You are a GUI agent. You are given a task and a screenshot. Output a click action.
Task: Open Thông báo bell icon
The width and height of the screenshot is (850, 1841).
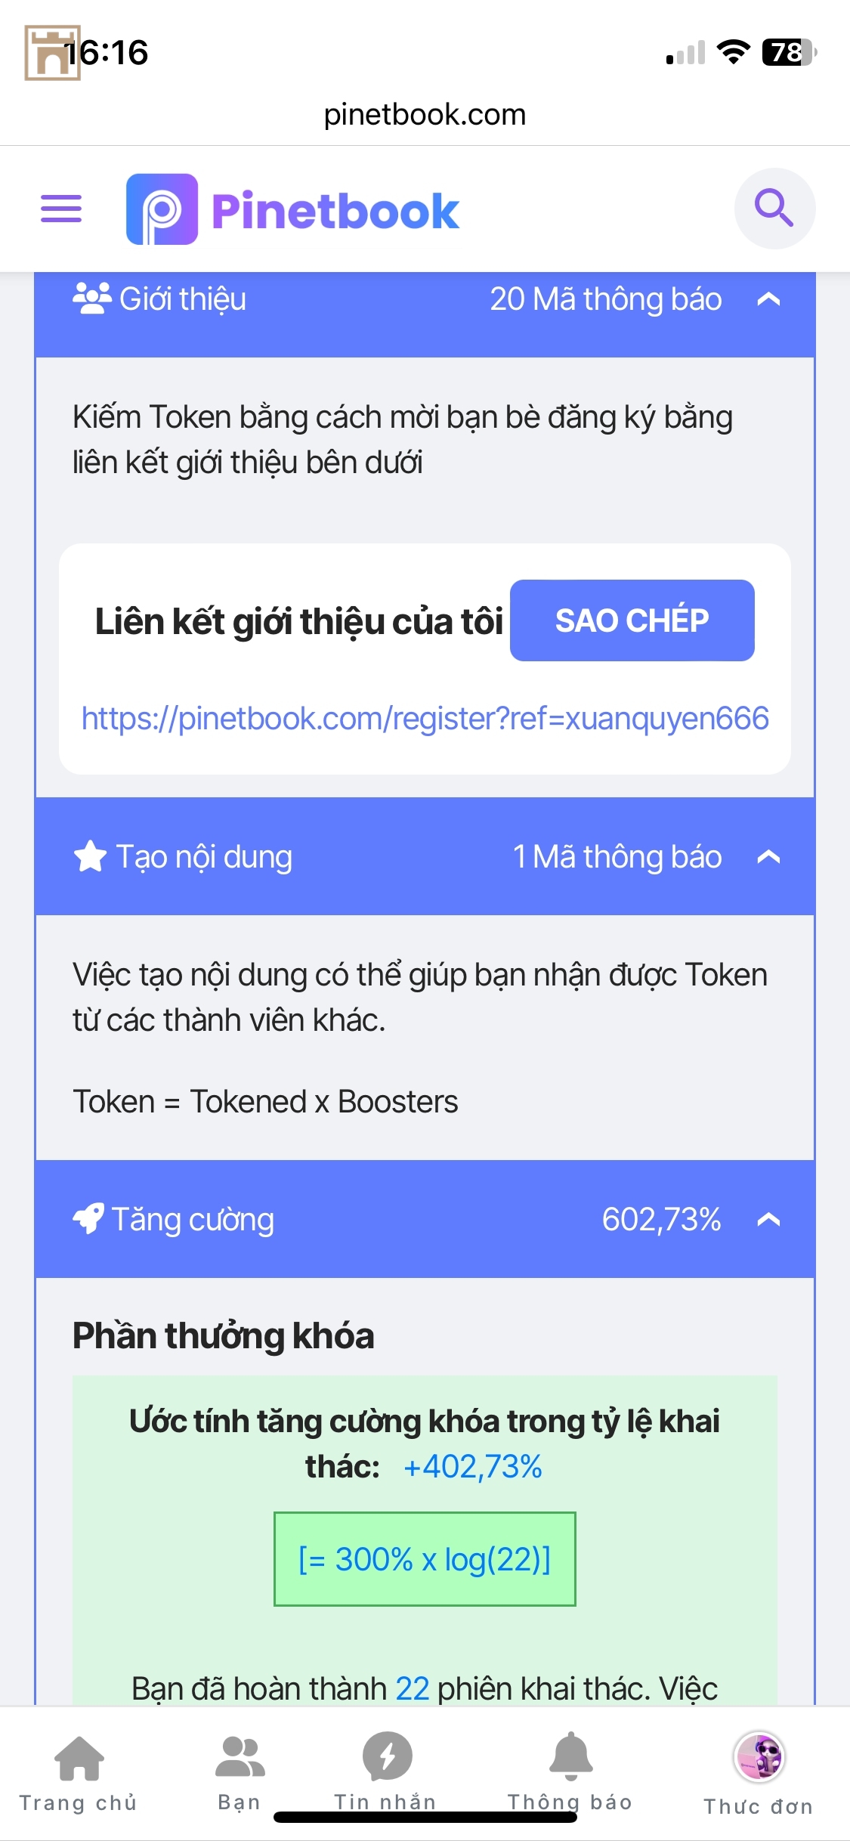[570, 1756]
